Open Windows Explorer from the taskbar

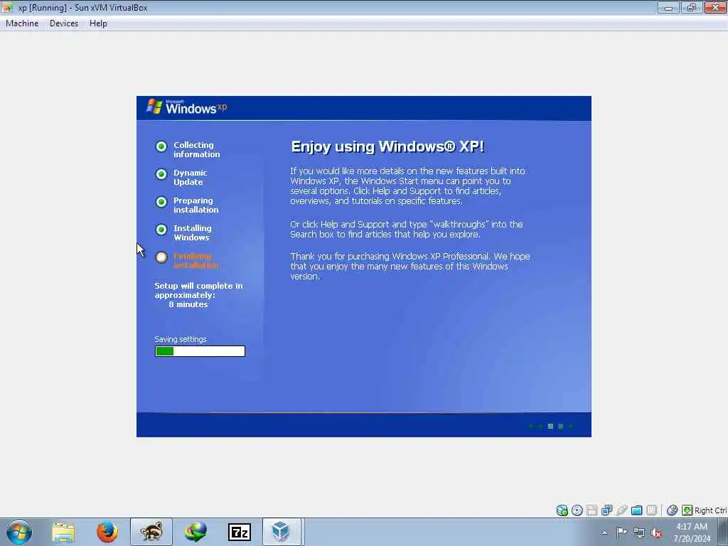(x=63, y=532)
